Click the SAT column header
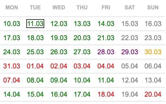166x104 pixels. coord(130,8)
